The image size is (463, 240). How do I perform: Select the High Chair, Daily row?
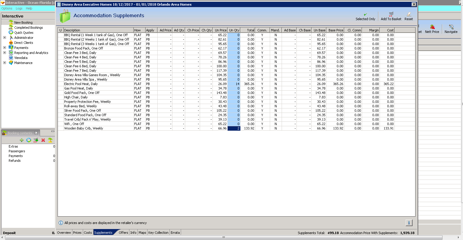coord(226,97)
